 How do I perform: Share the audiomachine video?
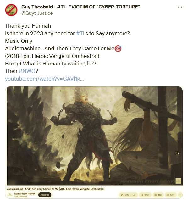tap(145, 195)
